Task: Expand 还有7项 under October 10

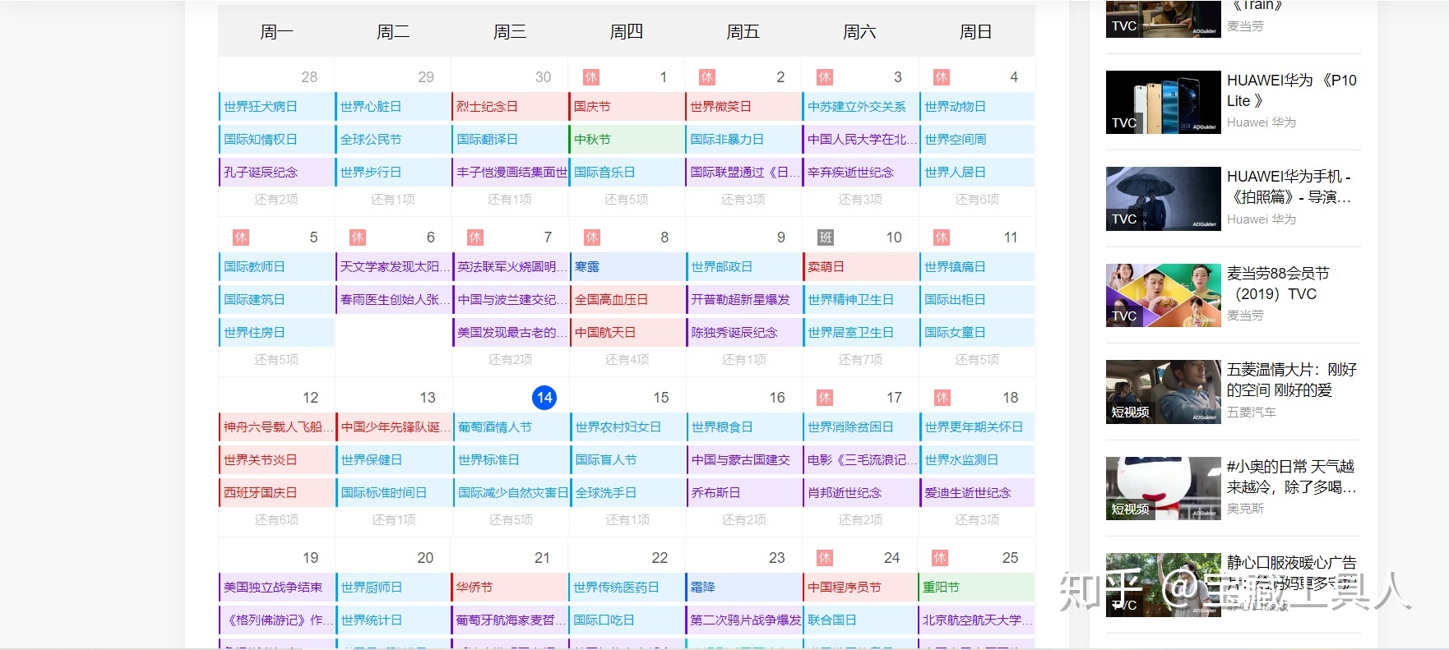Action: tap(859, 360)
